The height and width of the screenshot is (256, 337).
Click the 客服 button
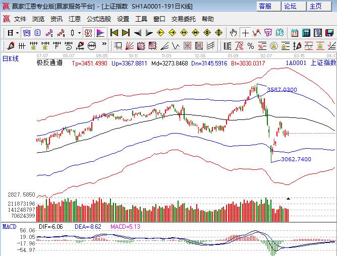point(265,6)
